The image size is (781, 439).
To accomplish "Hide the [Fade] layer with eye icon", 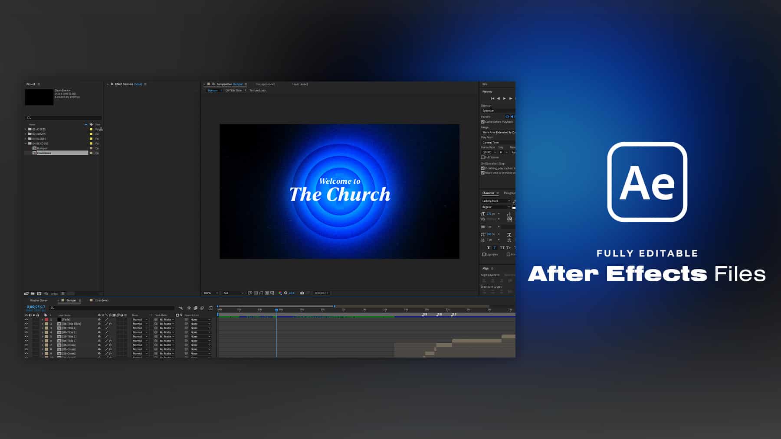I will click(26, 319).
